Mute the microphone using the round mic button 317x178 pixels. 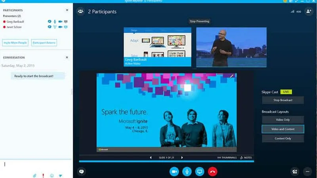click(187, 172)
